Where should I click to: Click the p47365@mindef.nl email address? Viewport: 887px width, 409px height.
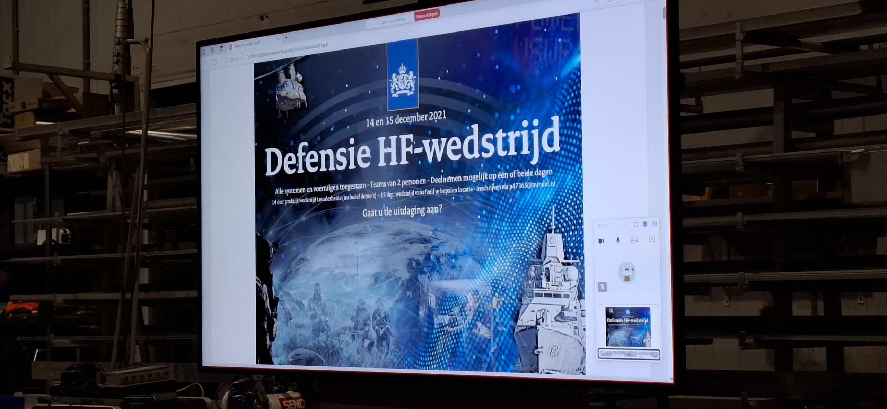pyautogui.click(x=532, y=185)
